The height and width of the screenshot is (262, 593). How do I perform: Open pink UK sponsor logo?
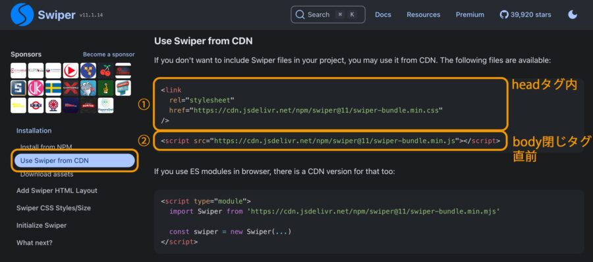[x=36, y=88]
